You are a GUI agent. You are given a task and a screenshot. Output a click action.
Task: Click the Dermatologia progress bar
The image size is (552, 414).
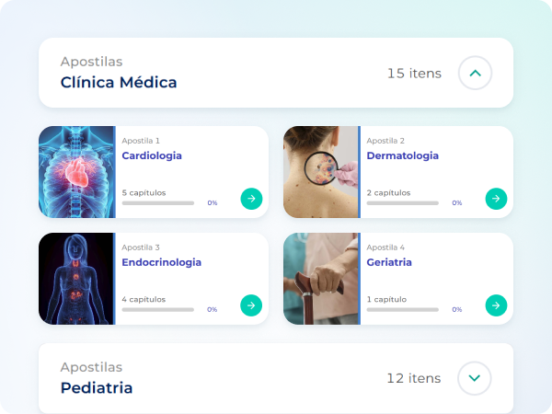point(402,202)
